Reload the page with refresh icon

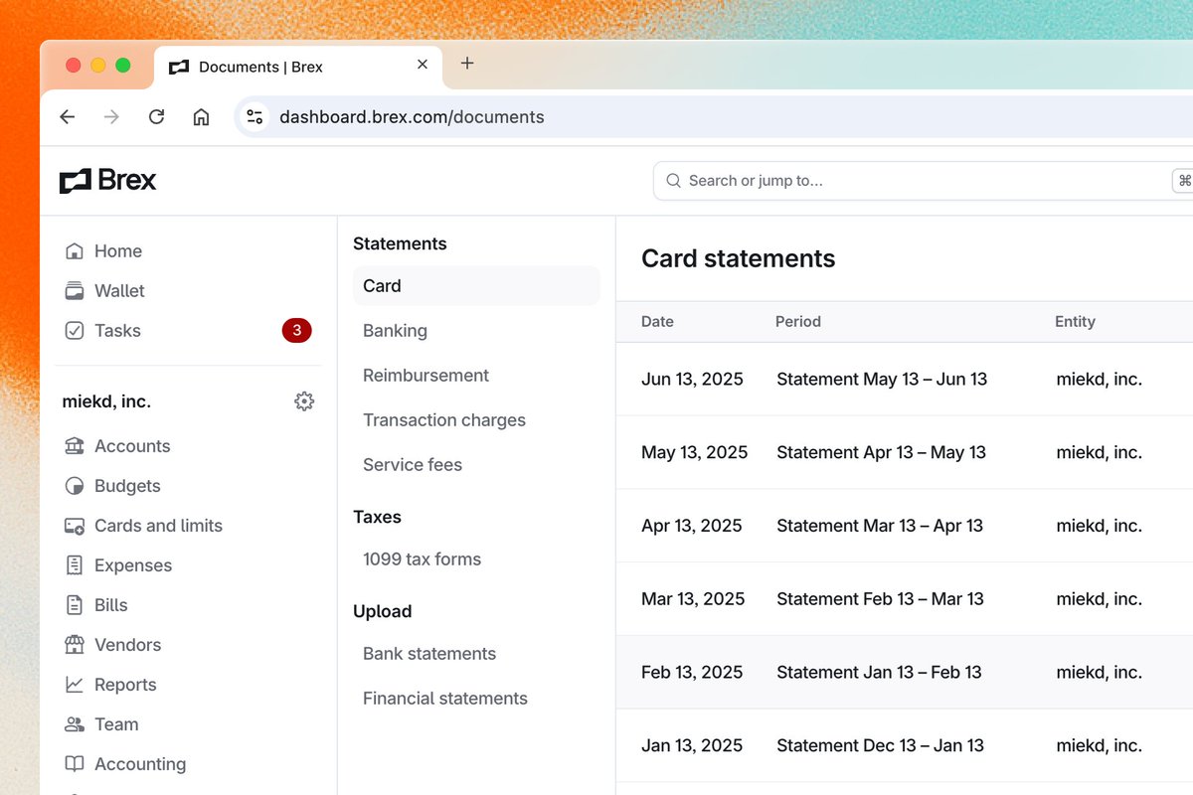[x=156, y=117]
